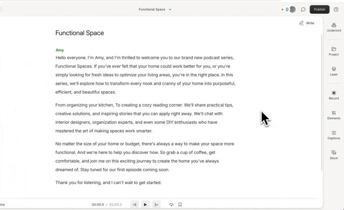Viewport: 344px width, 210px height.
Task: Click the help question mark icon
Action: (x=336, y=10)
